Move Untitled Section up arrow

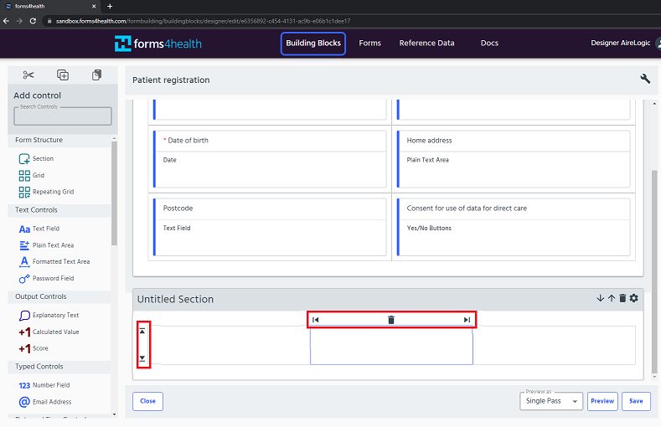pos(612,299)
